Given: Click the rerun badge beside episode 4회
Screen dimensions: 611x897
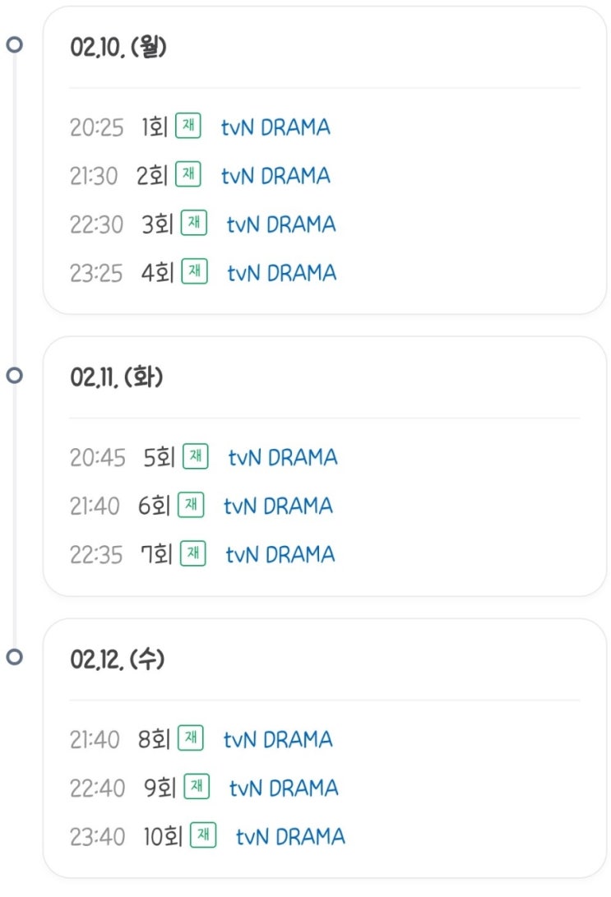Looking at the screenshot, I should (x=194, y=271).
